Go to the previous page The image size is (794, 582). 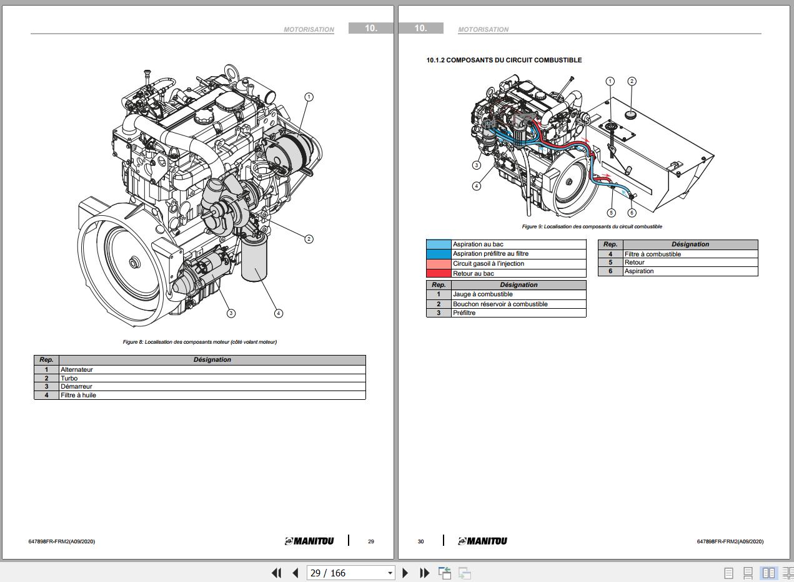click(x=295, y=573)
